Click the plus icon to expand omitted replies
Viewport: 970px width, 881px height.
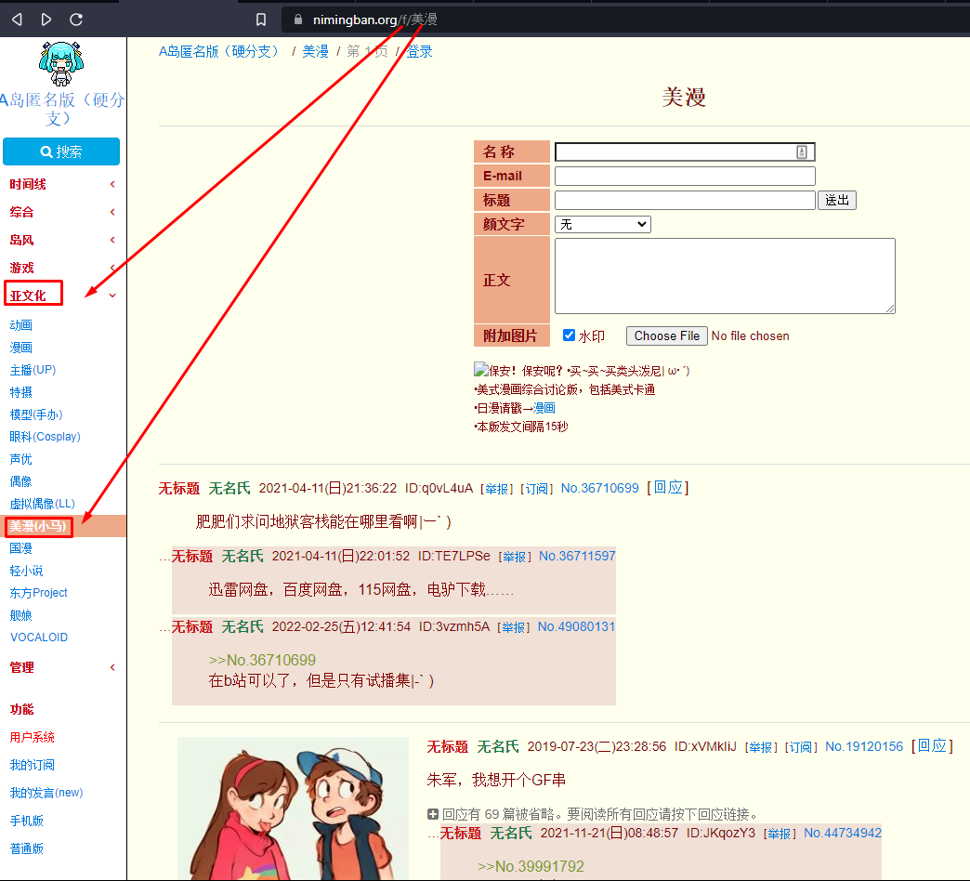coord(433,814)
